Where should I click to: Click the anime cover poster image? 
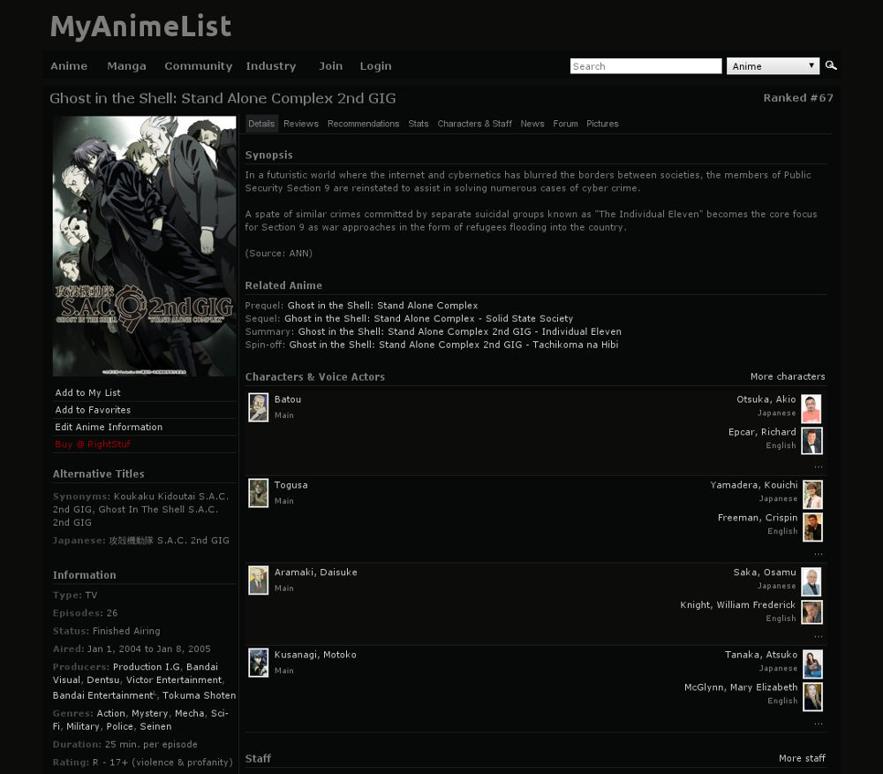tap(144, 246)
